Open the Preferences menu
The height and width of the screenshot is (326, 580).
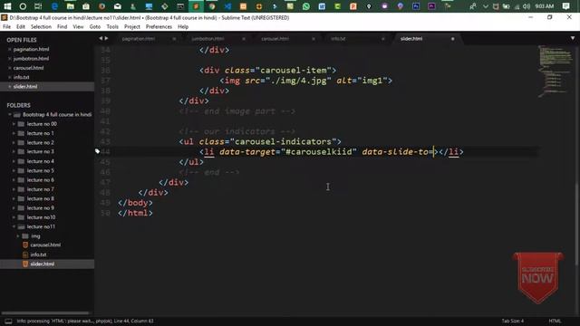[159, 26]
